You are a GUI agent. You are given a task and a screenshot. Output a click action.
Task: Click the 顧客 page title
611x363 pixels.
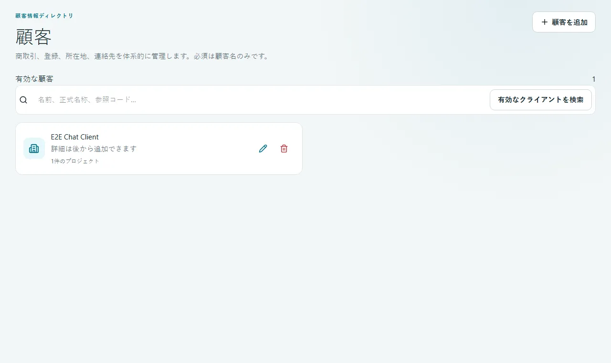point(33,37)
